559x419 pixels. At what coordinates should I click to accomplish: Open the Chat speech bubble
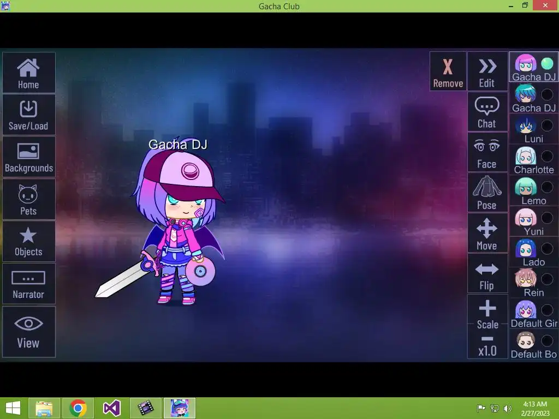pos(487,112)
